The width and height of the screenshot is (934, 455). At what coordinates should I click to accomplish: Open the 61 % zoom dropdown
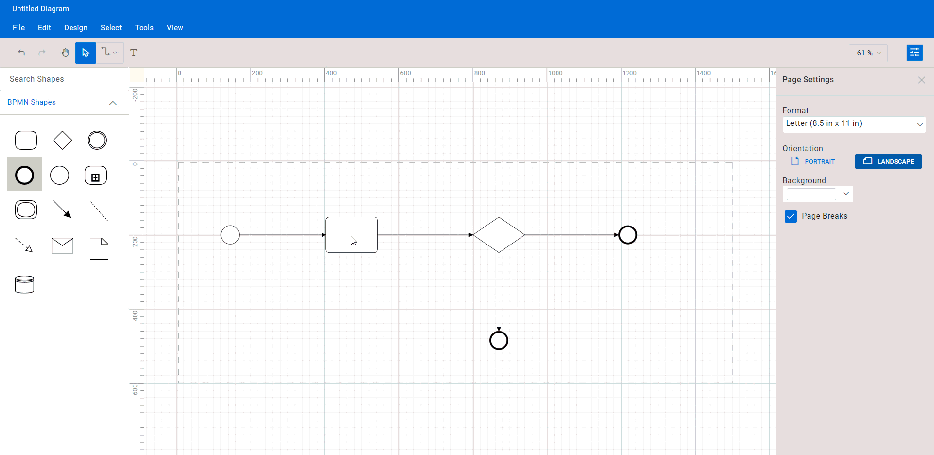tap(869, 53)
